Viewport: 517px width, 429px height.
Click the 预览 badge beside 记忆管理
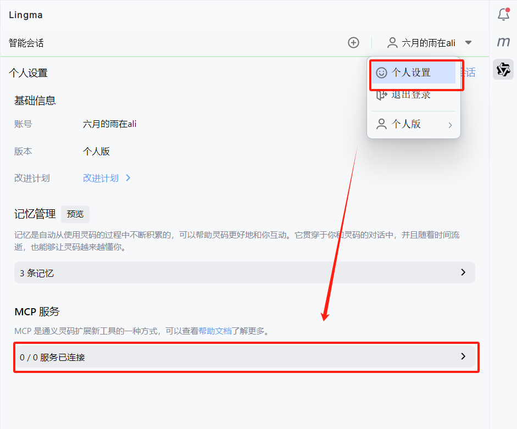click(75, 214)
